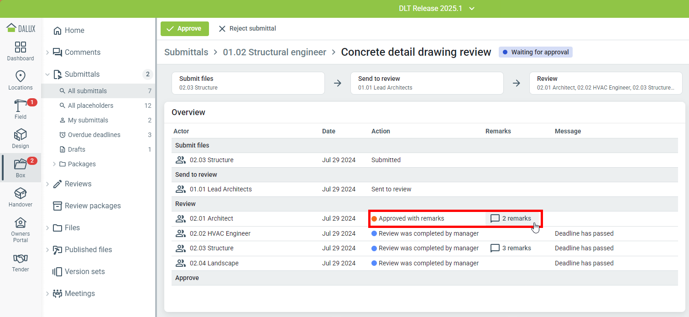This screenshot has height=317, width=689.
Task: Select the Send to review workflow step
Action: coord(427,83)
